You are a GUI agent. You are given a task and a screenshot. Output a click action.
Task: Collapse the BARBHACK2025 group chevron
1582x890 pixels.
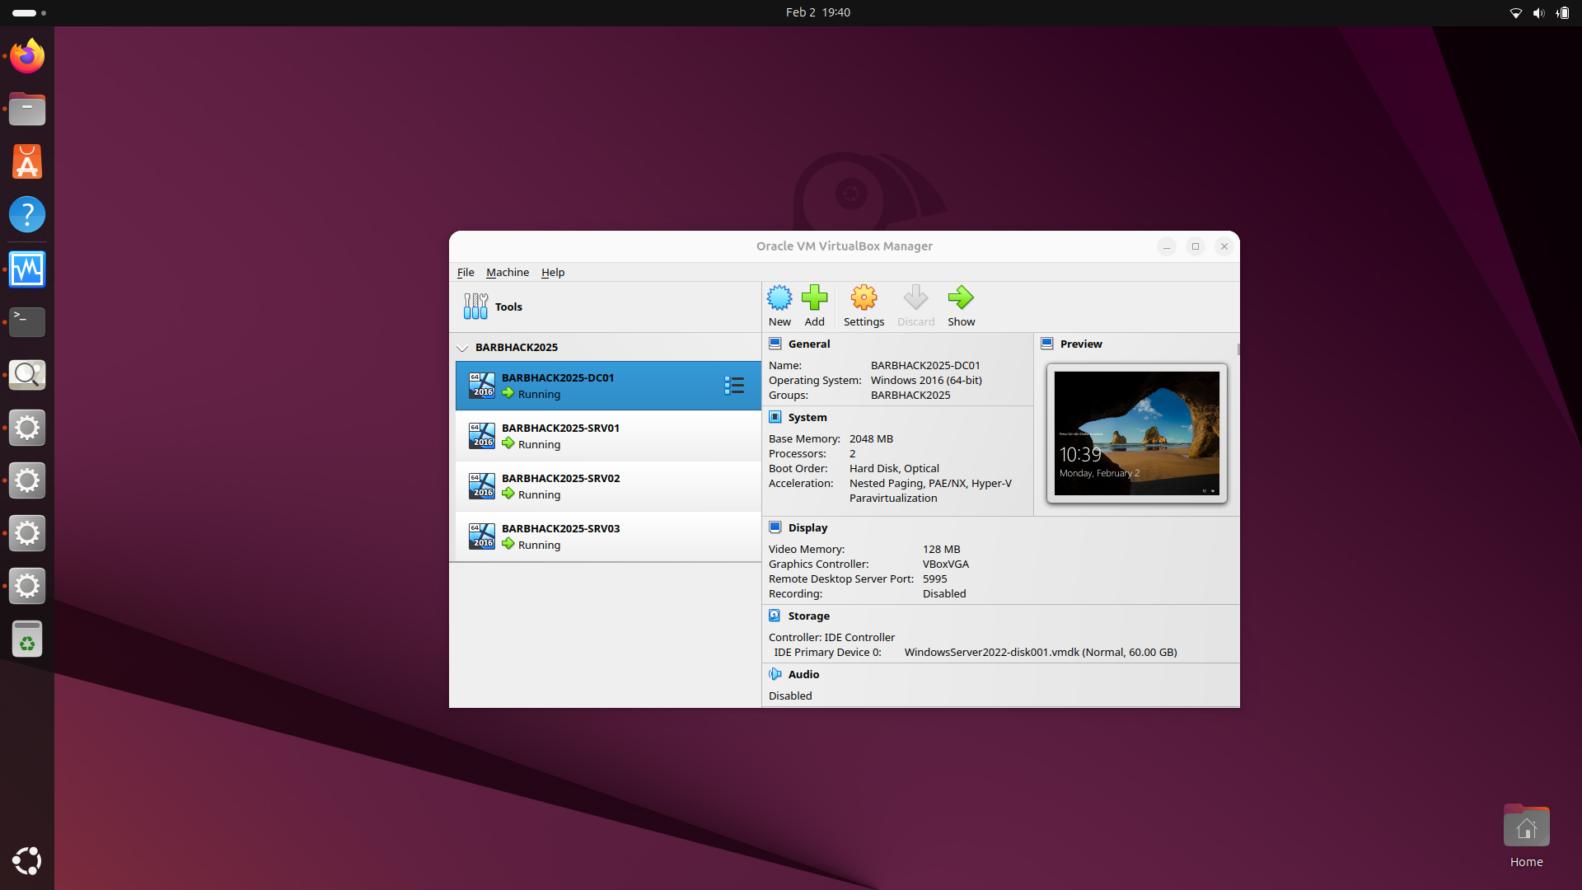(462, 348)
